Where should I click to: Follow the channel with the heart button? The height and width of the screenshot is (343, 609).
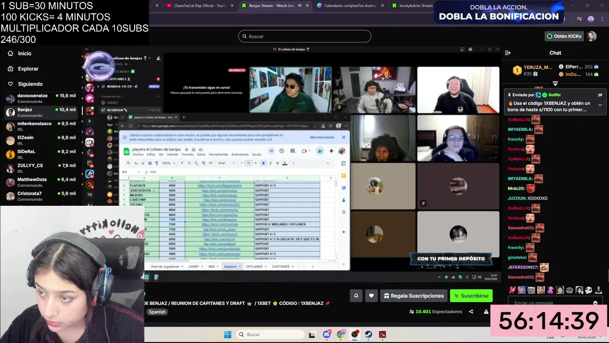point(371,296)
